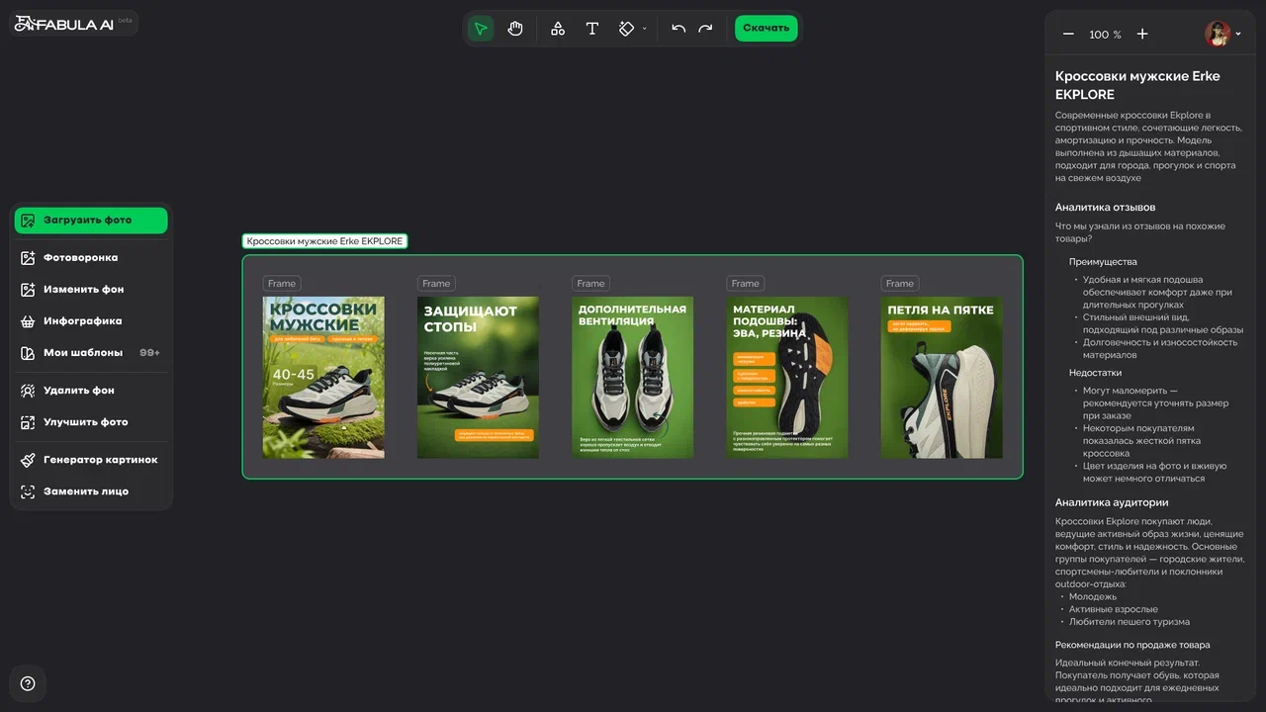Click the panel title Кроссовки мужские Erke EKPLORE

(x=1137, y=85)
